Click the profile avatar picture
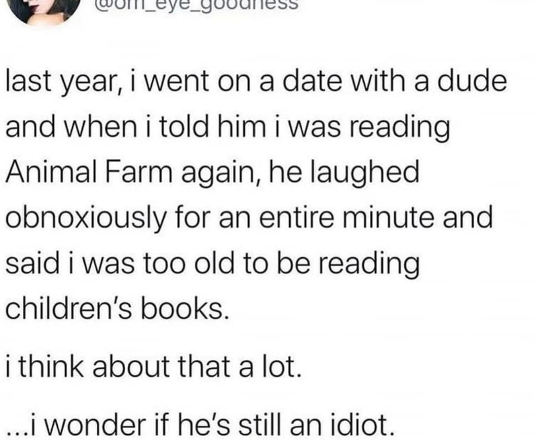The width and height of the screenshot is (534, 441). 45,9
